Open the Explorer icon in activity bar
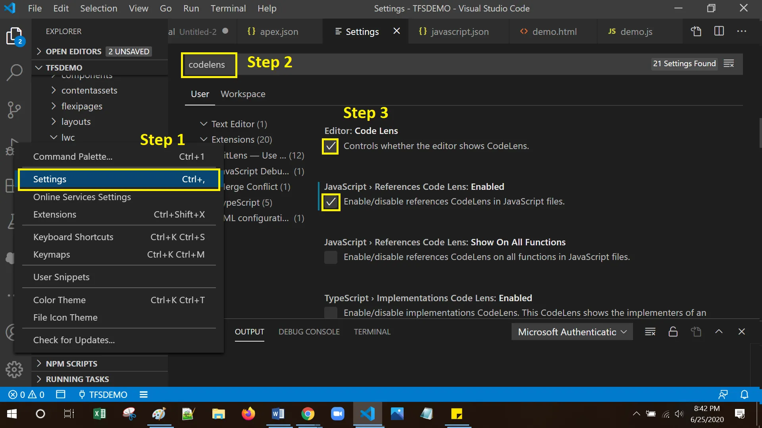Viewport: 762px width, 428px height. pos(15,36)
